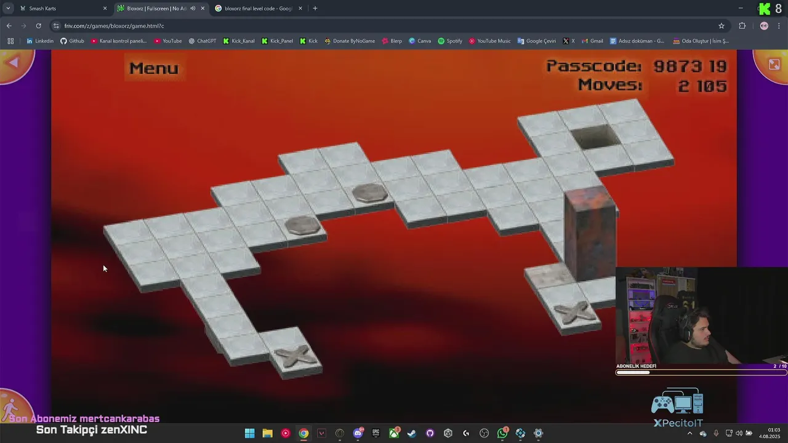Open WhatsApp from the taskbar
This screenshot has width=788, height=443.
(502, 433)
